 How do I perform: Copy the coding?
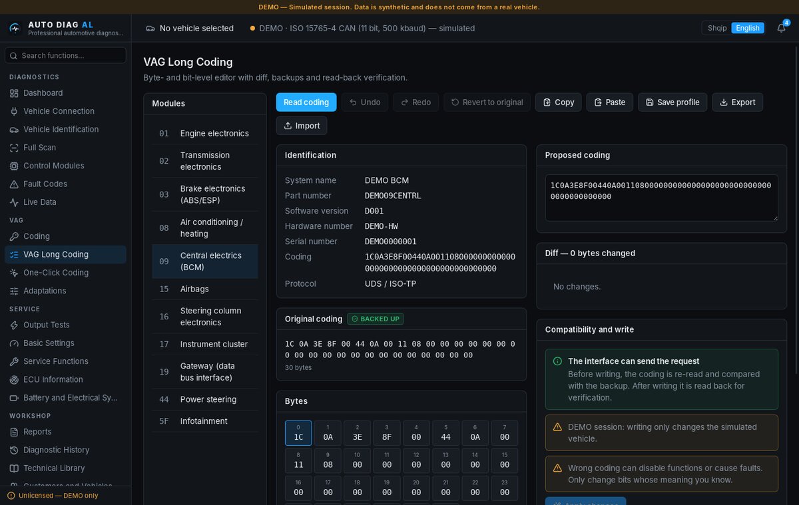(559, 102)
